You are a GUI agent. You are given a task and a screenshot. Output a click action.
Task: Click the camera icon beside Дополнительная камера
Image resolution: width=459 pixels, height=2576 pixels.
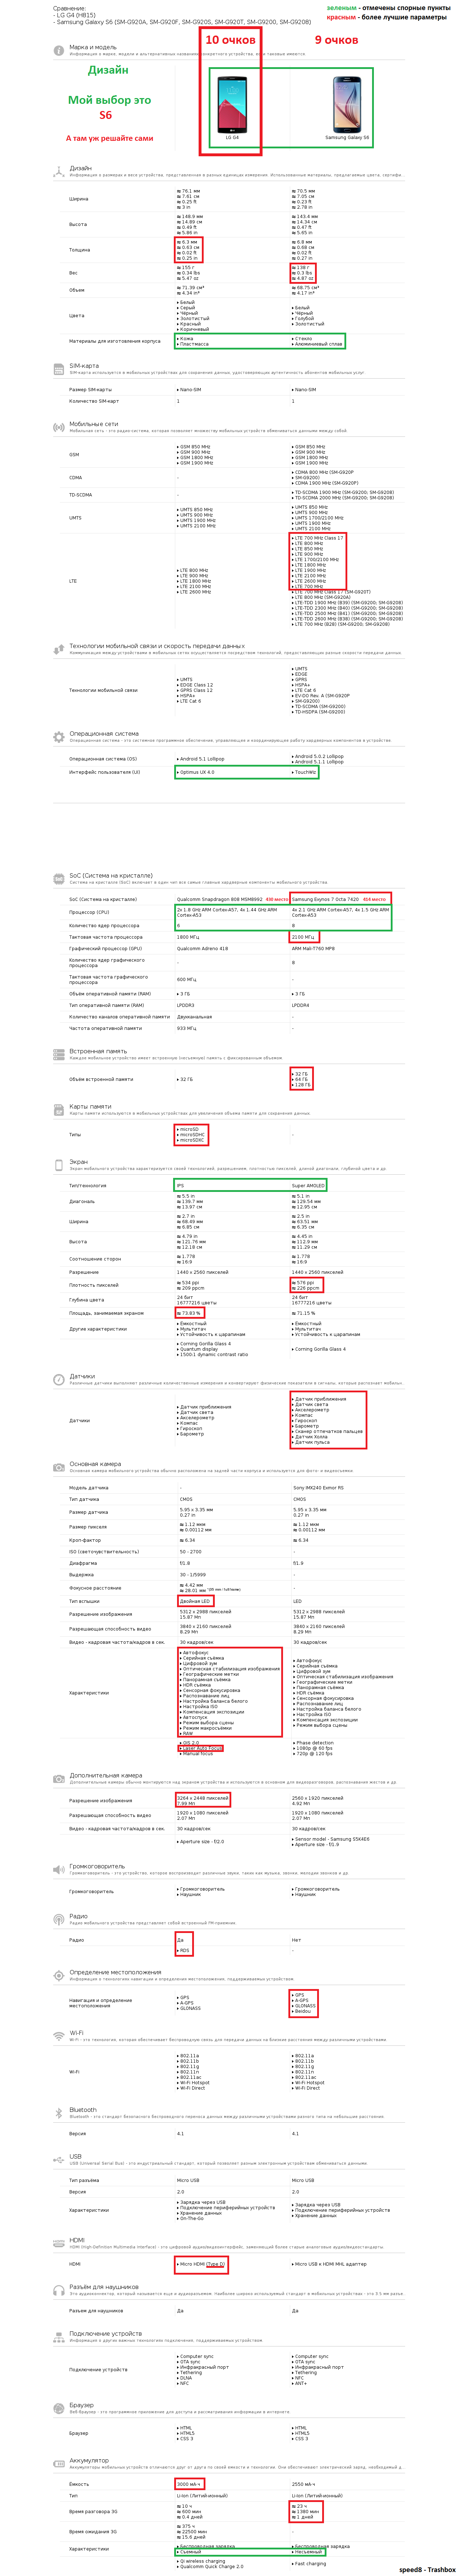point(59,1778)
